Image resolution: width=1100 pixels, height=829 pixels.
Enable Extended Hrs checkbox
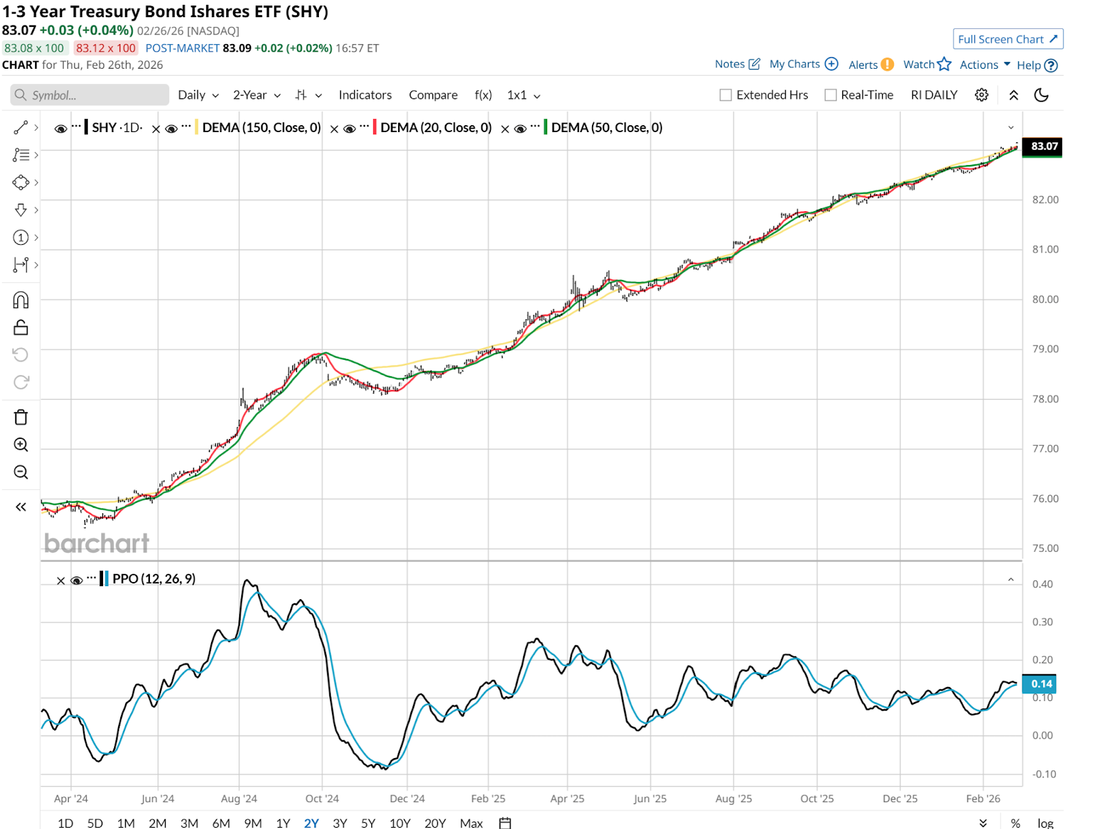pos(725,95)
